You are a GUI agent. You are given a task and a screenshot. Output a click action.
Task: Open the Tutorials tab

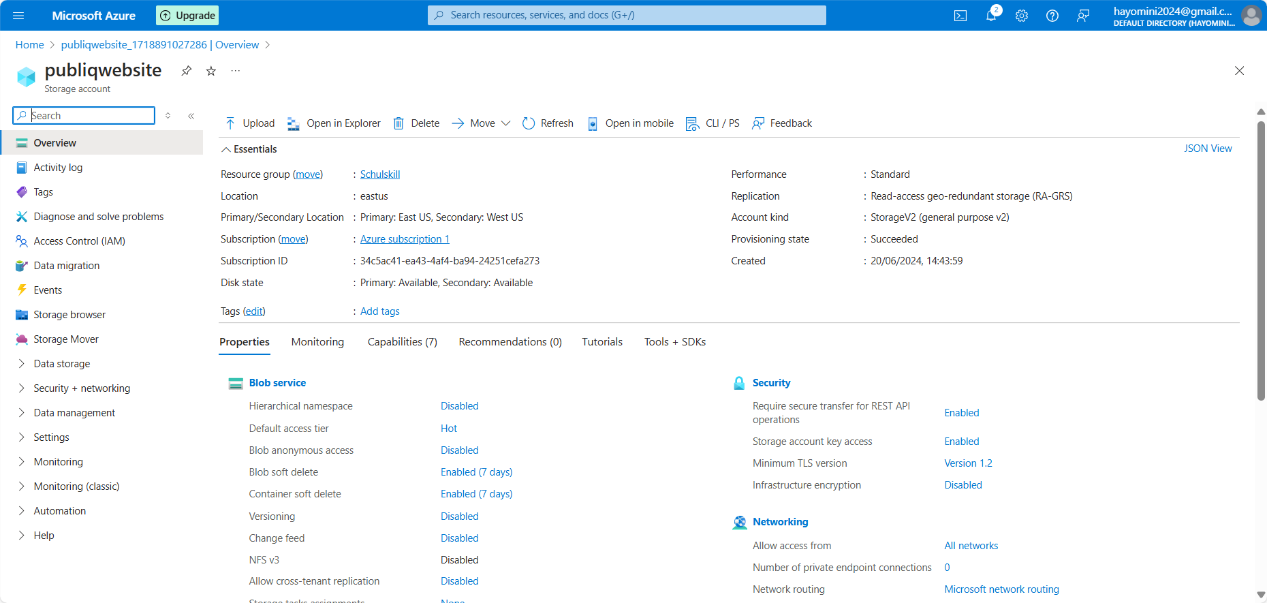602,342
